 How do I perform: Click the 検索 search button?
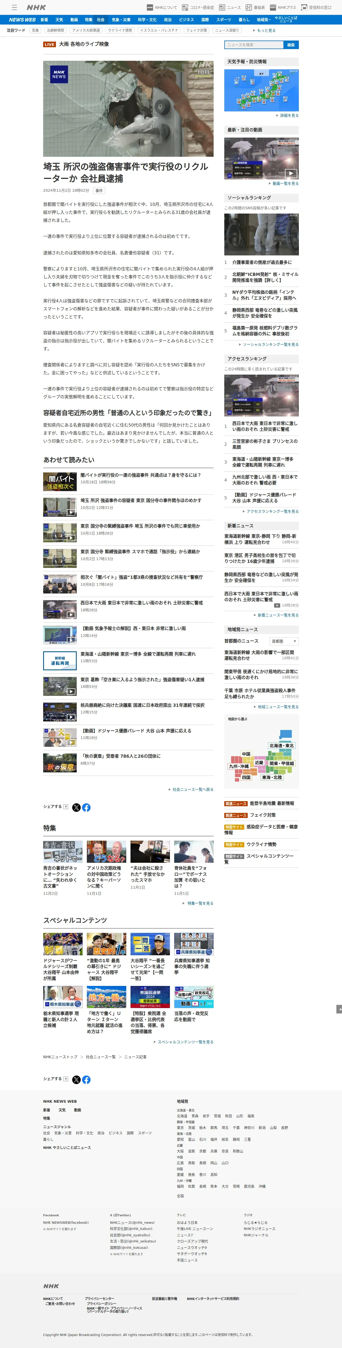pyautogui.click(x=291, y=45)
